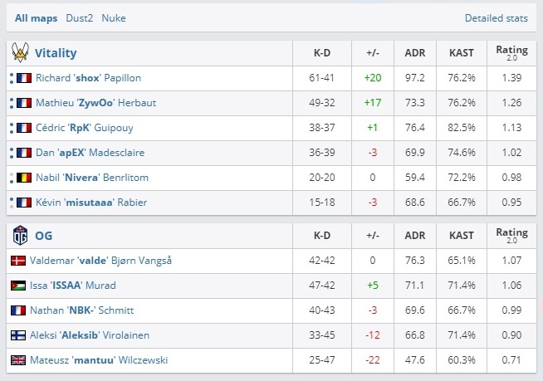
Task: Click the Vitality table's ADR column header
Action: pyautogui.click(x=415, y=53)
